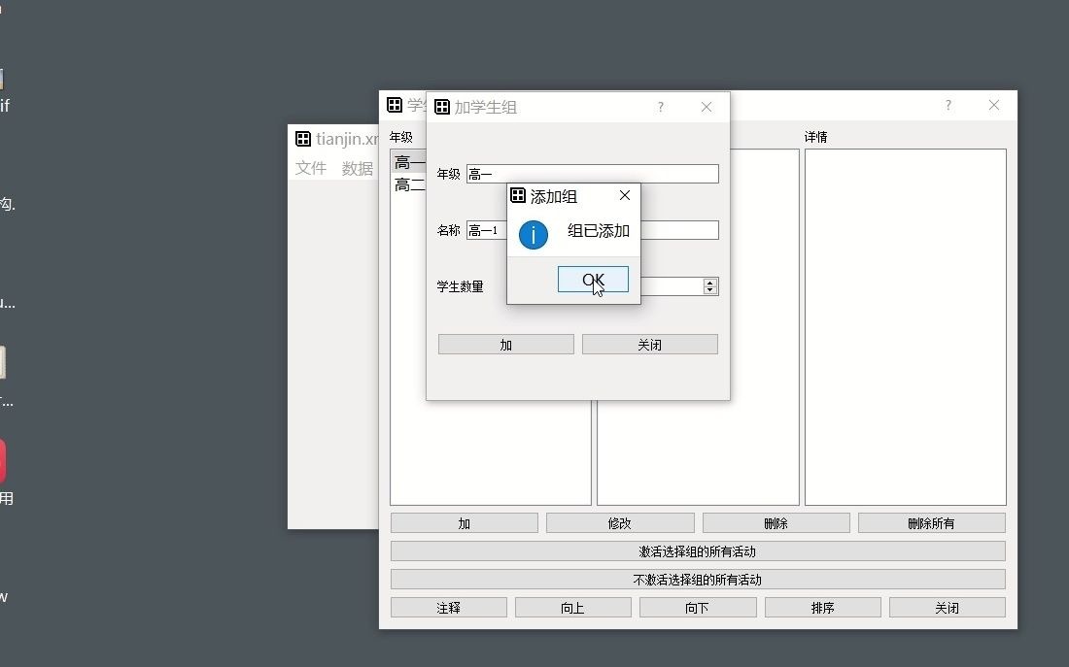Decrease 学生数量 using the down spinner arrow
Image resolution: width=1069 pixels, height=667 pixels.
click(710, 289)
